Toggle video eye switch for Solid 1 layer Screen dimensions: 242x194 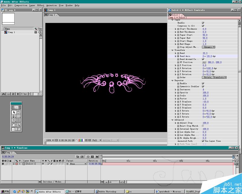click(3, 164)
